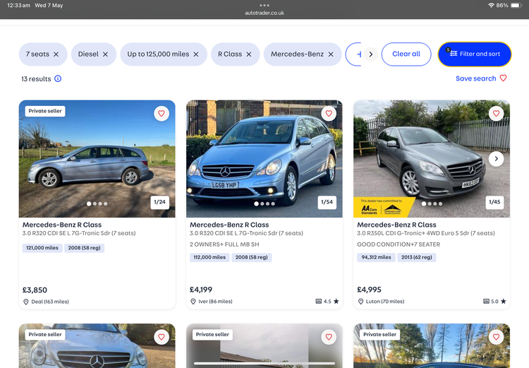Click the 112,000 miles tag
This screenshot has width=529, height=368.
pos(209,258)
